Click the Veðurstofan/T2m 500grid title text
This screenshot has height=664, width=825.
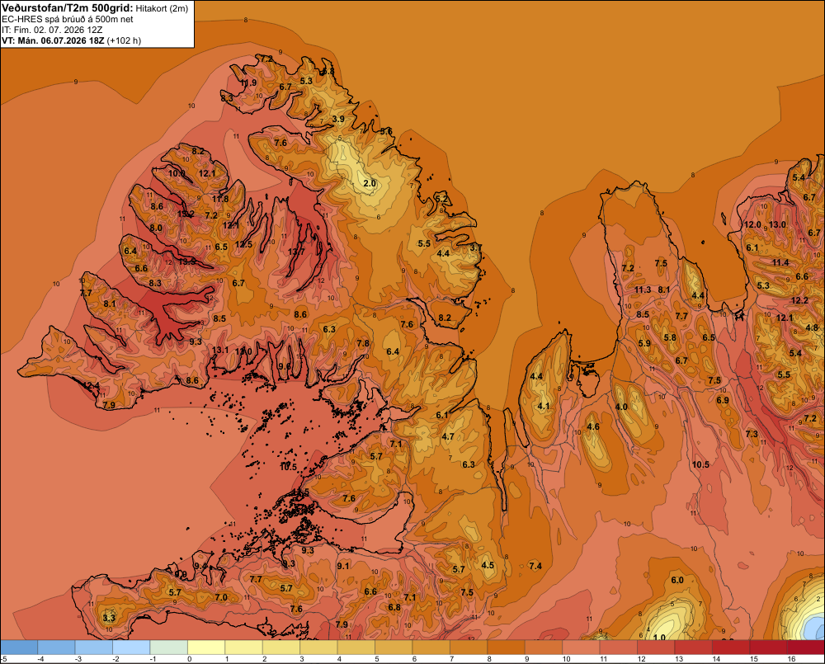(68, 8)
